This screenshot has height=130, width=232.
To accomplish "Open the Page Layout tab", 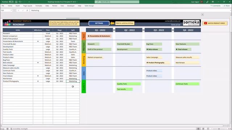I will click(28, 6).
